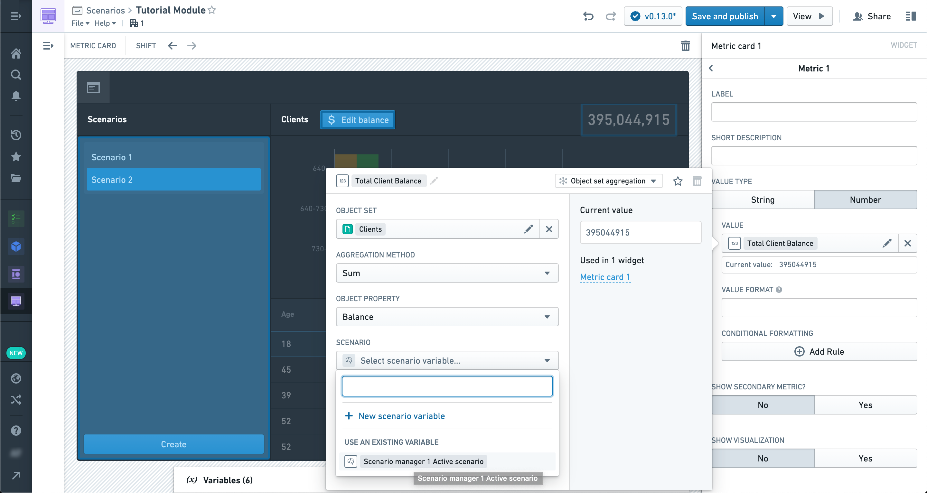Set value type to String
The image size is (927, 493).
pyautogui.click(x=763, y=200)
